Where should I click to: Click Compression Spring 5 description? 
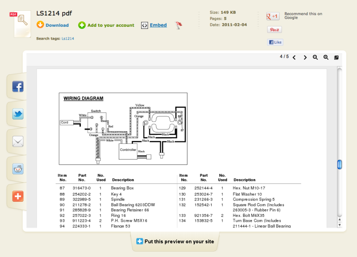click(254, 200)
